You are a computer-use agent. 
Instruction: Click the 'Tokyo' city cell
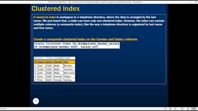click(x=69, y=76)
